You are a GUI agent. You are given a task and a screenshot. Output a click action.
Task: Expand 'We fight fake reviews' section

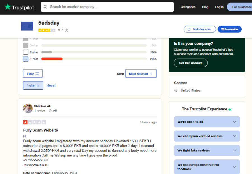pyautogui.click(x=207, y=150)
